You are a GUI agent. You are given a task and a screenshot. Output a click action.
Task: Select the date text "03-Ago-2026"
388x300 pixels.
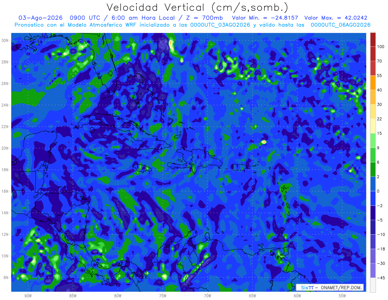pyautogui.click(x=41, y=17)
